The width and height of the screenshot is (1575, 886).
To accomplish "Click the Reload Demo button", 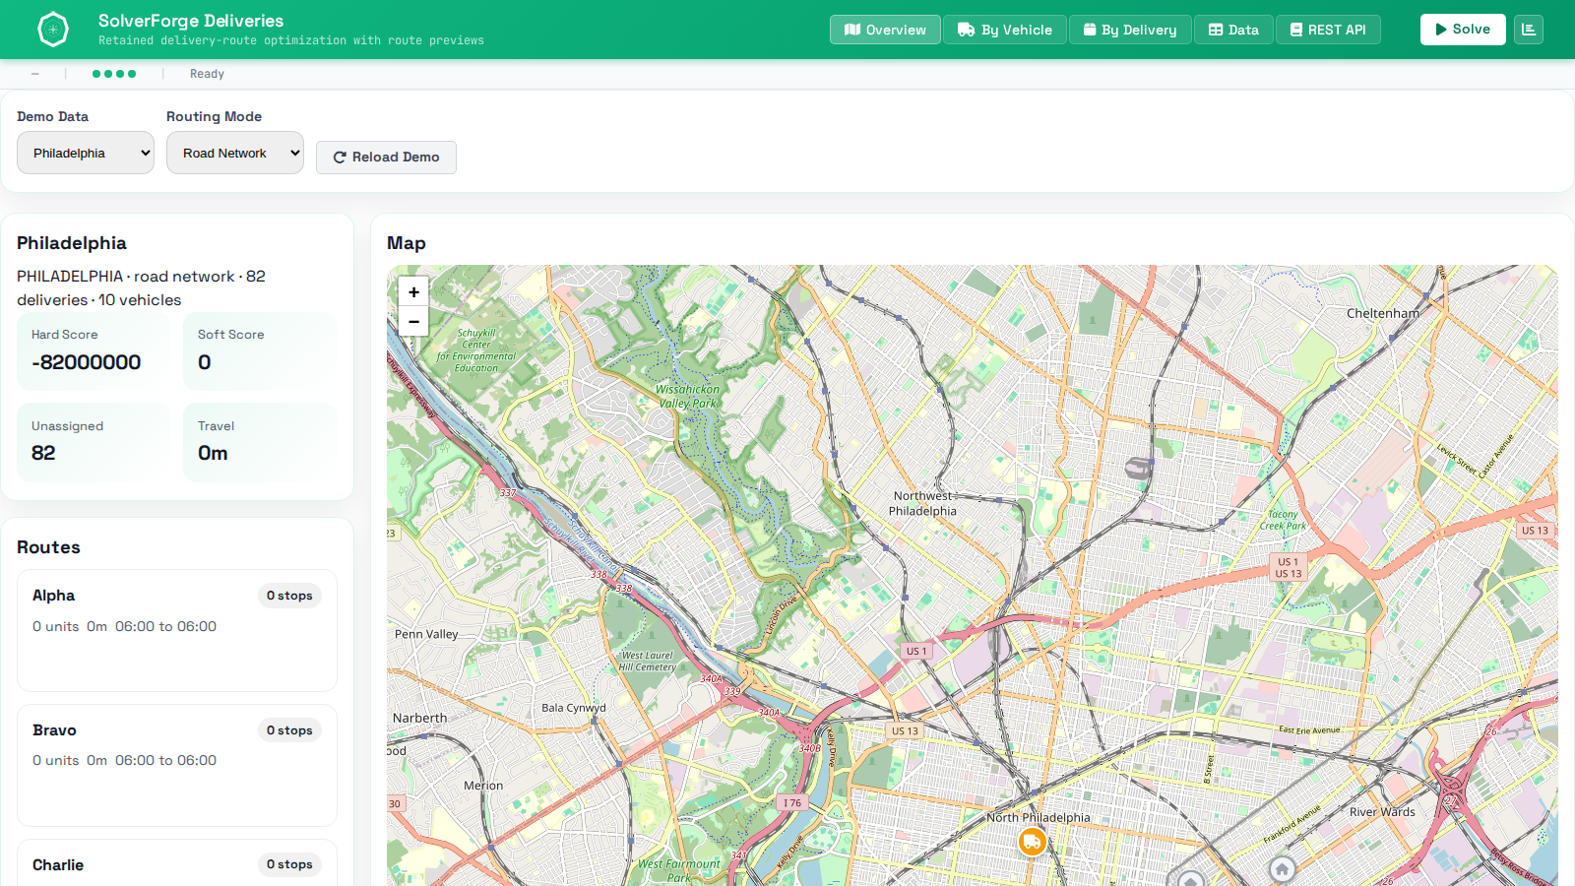I will [x=386, y=158].
